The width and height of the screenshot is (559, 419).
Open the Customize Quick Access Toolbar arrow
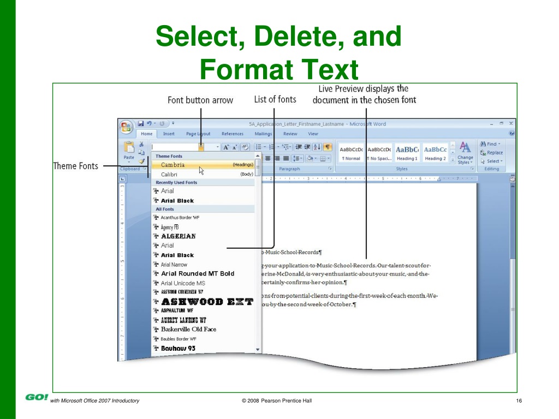[173, 124]
